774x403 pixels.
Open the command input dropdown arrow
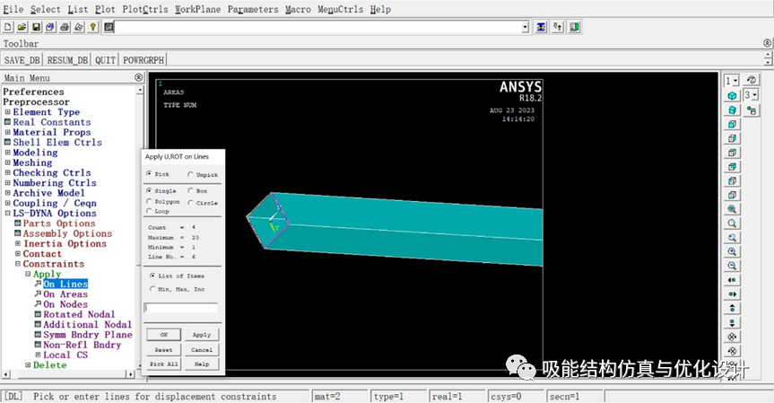[526, 27]
